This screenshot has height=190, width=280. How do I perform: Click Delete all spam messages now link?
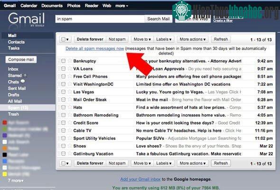(x=94, y=48)
